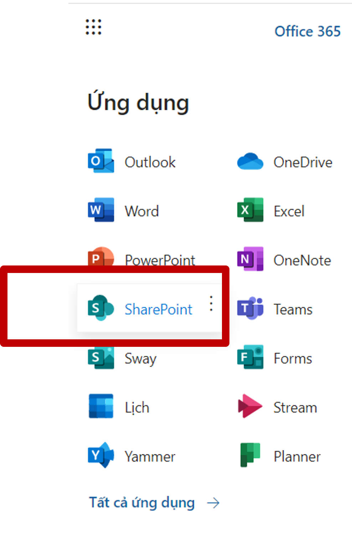Image resolution: width=352 pixels, height=547 pixels.
Task: Click the 'Tất cả ứng dụng' link
Action: [x=142, y=503]
